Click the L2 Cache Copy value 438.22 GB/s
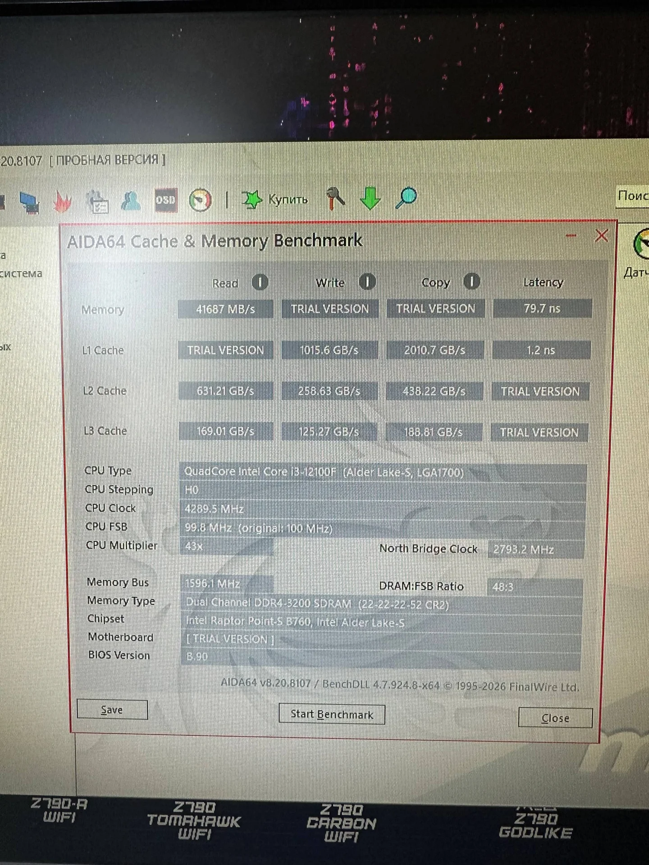This screenshot has height=865, width=649. (434, 391)
